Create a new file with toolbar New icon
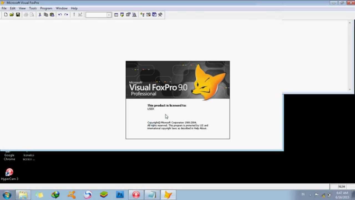355x200 pixels. click(6, 15)
